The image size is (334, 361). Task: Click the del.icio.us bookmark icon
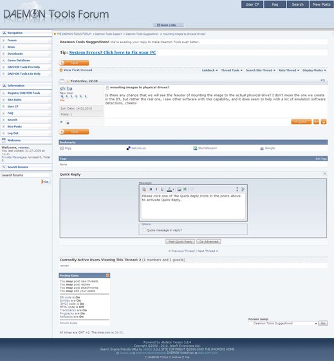tap(129, 148)
